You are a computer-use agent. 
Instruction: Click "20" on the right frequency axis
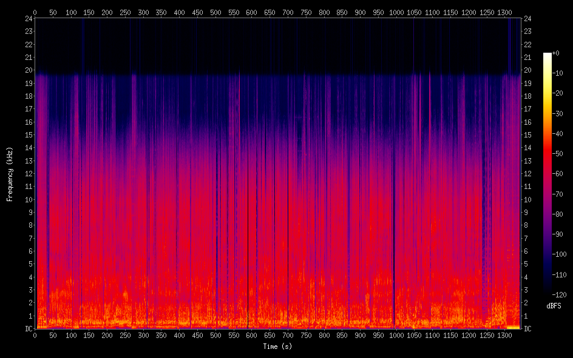[527, 70]
